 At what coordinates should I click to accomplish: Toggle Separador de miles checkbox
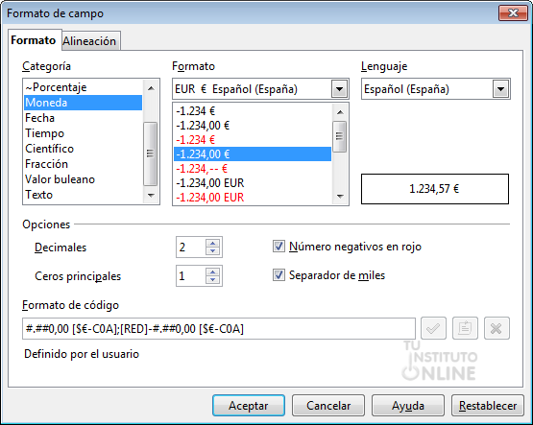pos(279,275)
